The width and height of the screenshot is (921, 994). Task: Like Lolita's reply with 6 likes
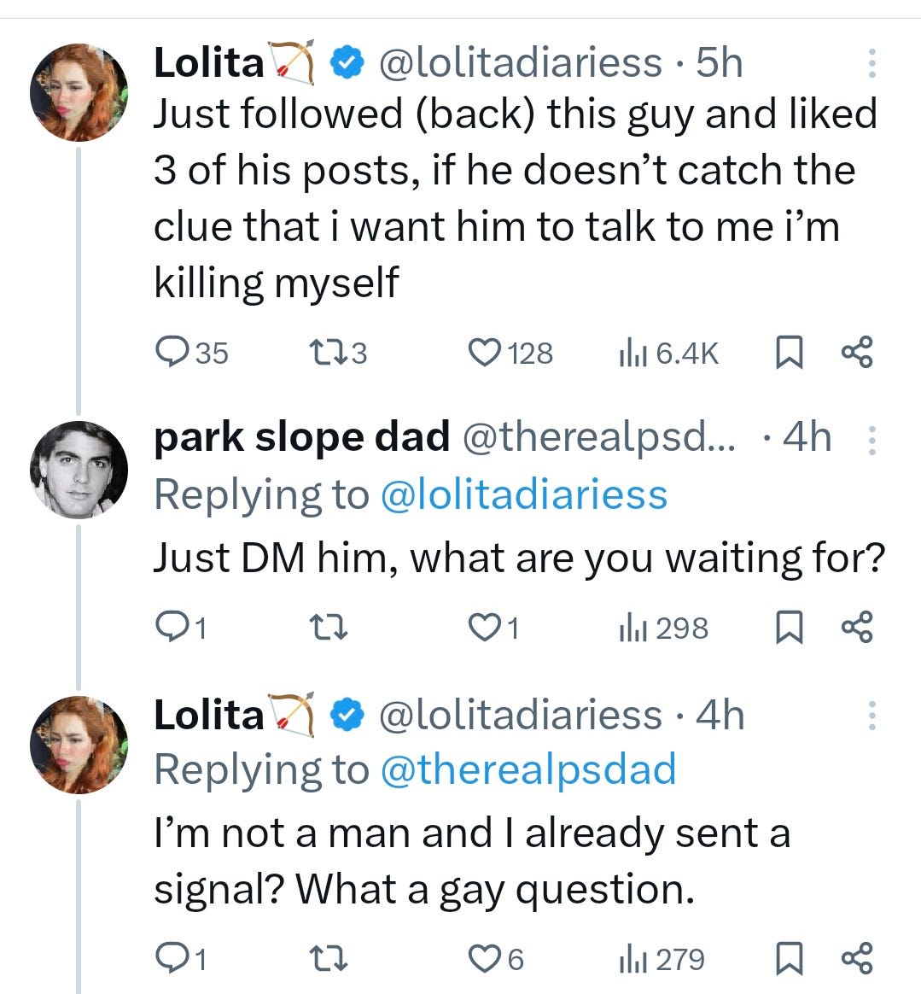485,959
